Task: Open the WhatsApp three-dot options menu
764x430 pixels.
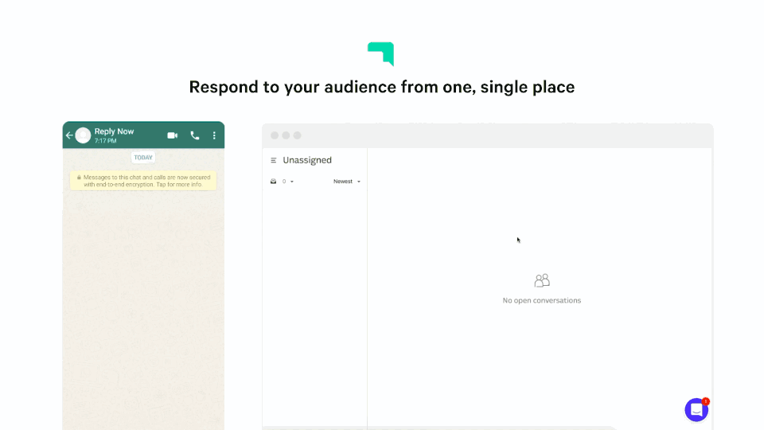Action: [x=214, y=135]
